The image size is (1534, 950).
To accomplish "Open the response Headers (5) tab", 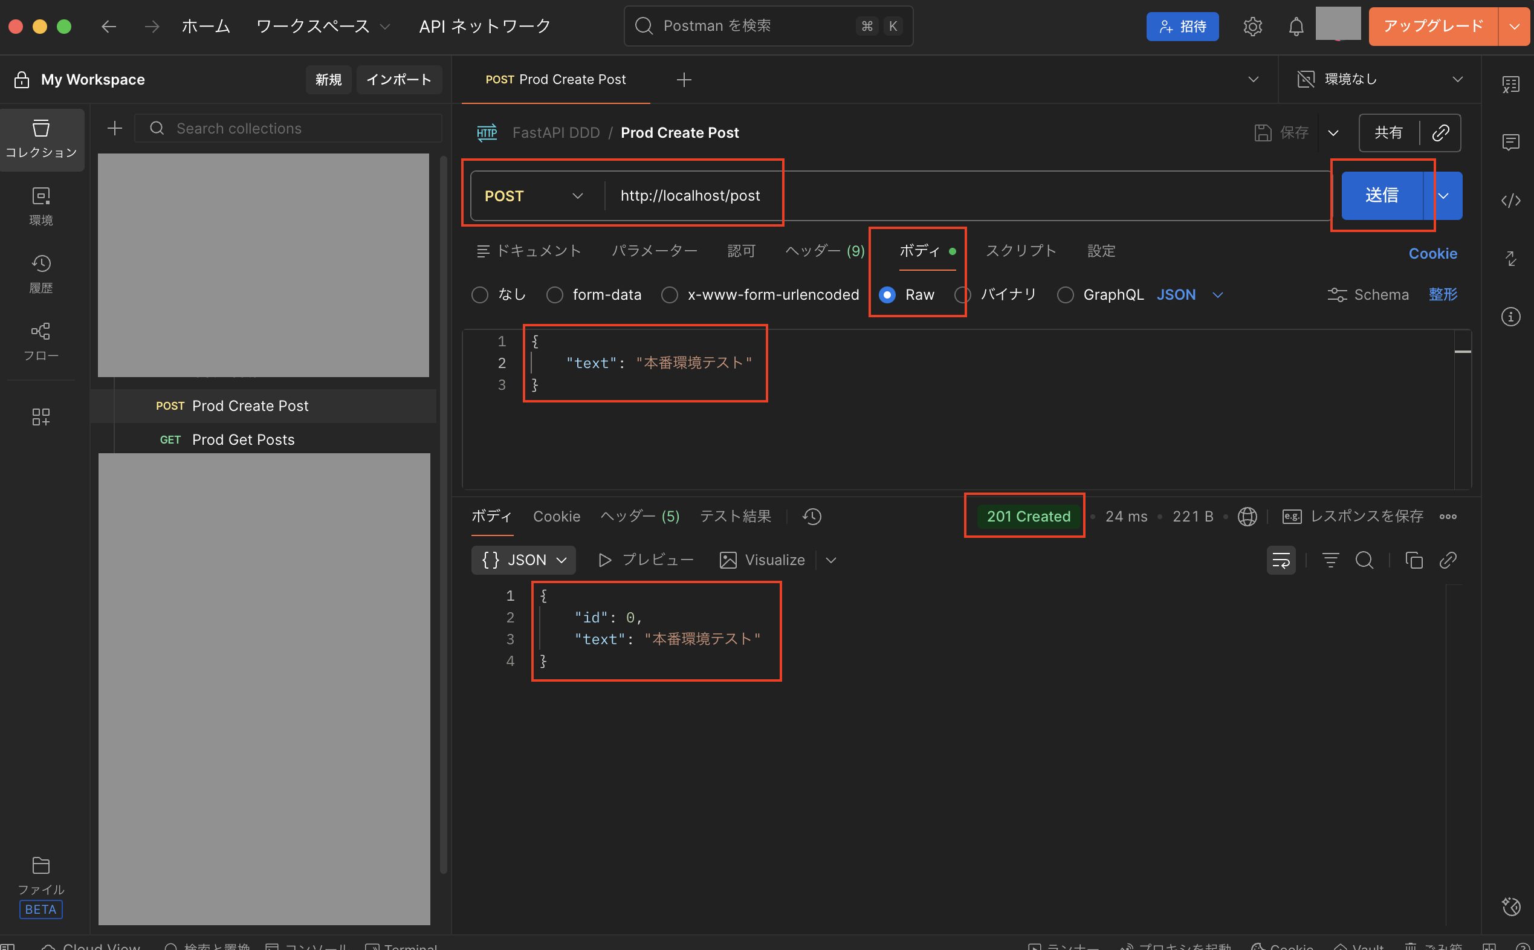I will coord(639,517).
